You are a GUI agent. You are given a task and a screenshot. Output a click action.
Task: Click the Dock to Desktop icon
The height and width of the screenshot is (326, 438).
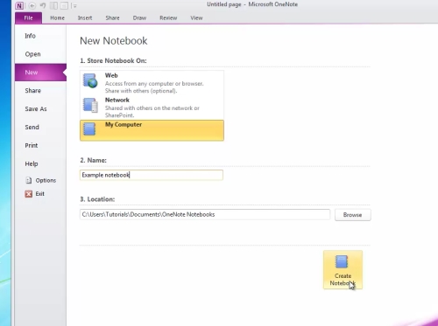[53, 5]
